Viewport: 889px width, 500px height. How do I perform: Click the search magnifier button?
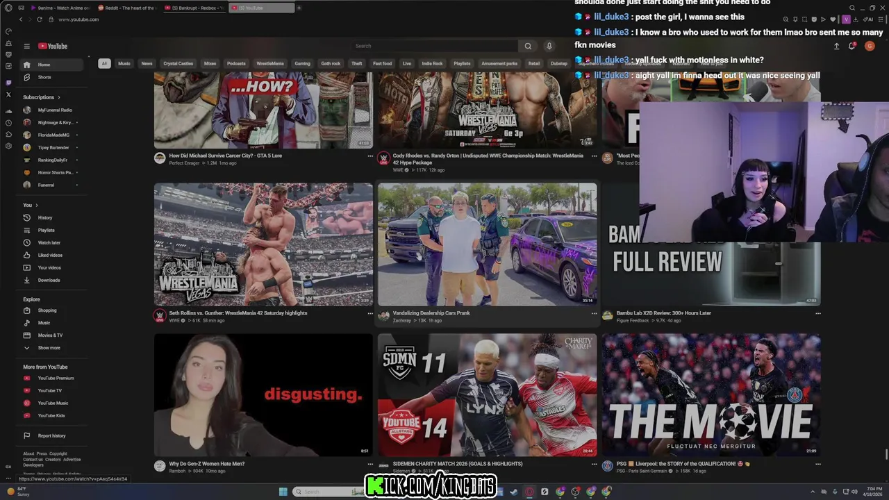(x=528, y=46)
